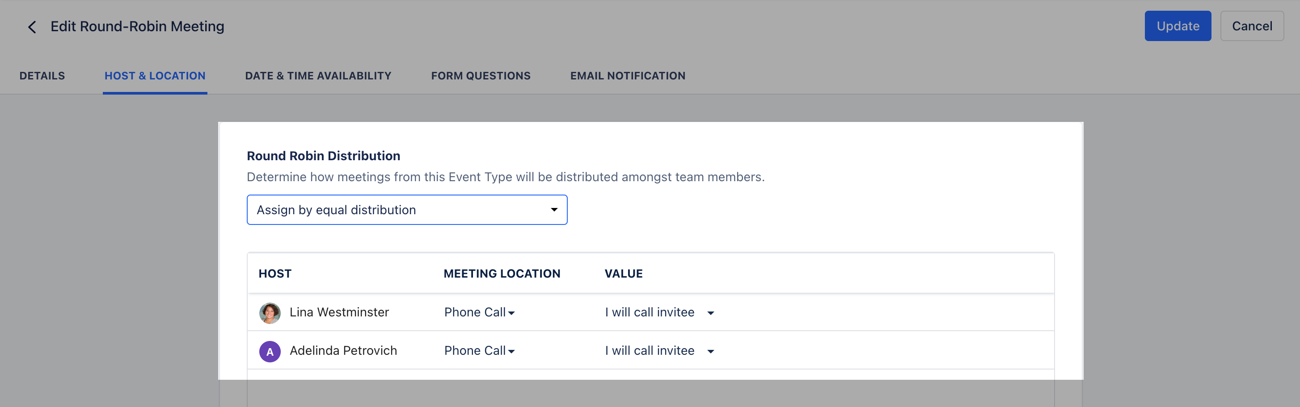The image size is (1300, 407).
Task: Click the Cancel button
Action: pos(1252,26)
